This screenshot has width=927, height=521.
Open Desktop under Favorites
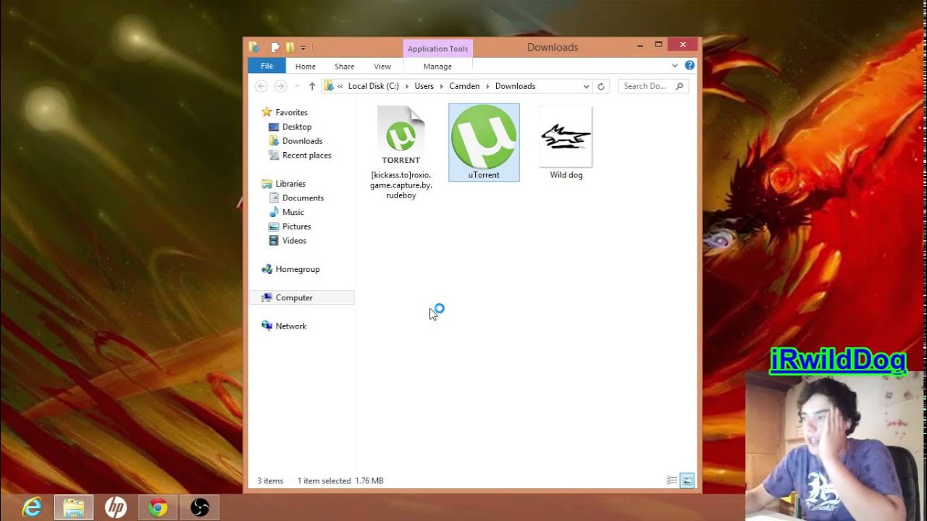tap(297, 127)
